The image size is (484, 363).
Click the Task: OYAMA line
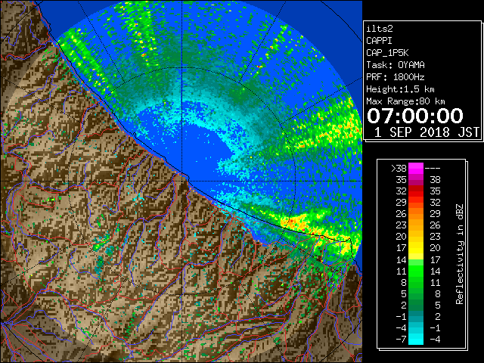tap(396, 65)
